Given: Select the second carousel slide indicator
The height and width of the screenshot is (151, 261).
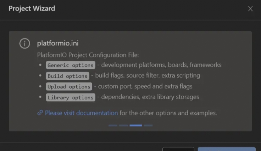Looking at the screenshot, I should (123, 126).
